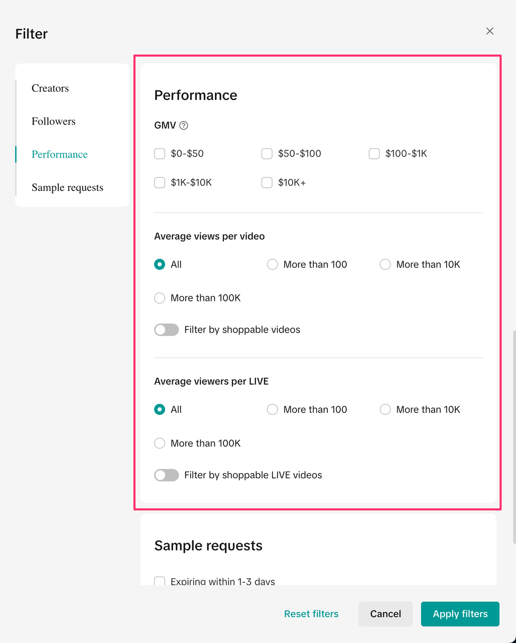Select More than 100 views per video
This screenshot has height=643, width=516.
coord(273,265)
